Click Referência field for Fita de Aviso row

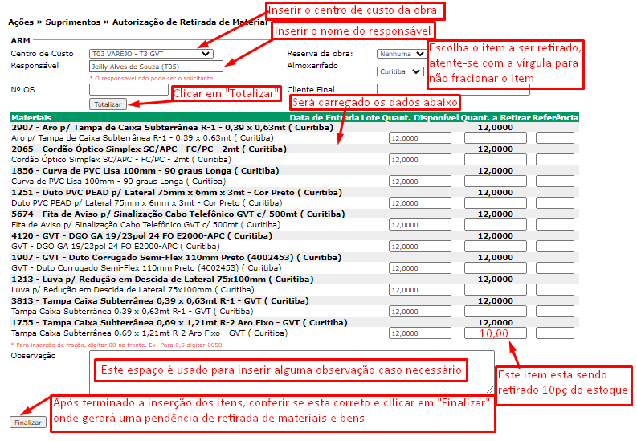tap(555, 225)
